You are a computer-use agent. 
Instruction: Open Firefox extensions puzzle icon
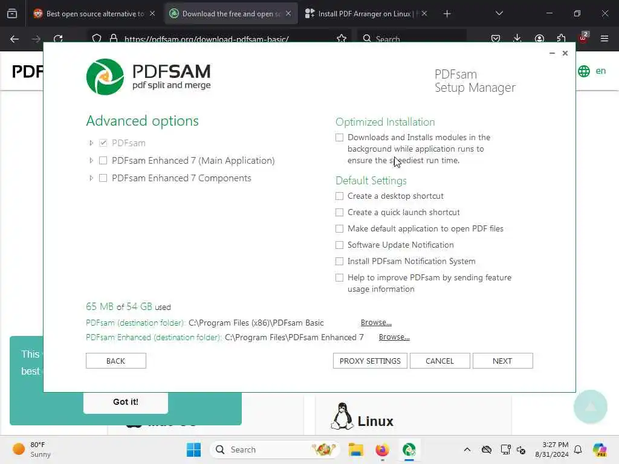[x=561, y=38]
